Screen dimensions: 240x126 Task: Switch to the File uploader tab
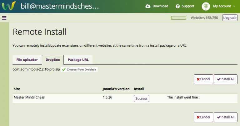tap(27, 60)
